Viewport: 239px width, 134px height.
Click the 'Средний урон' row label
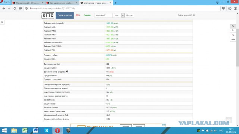(x=50, y=68)
